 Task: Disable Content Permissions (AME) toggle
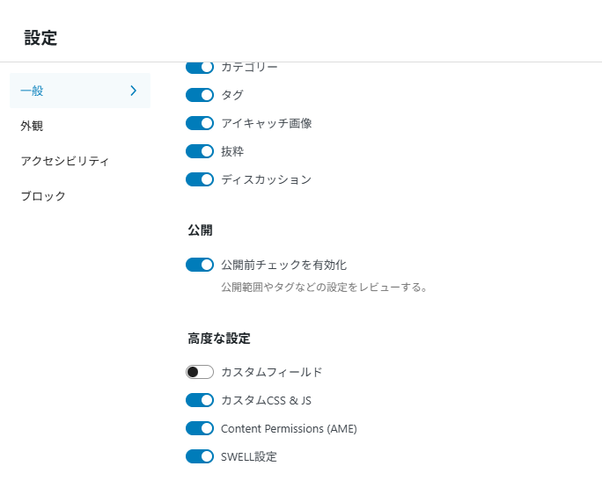coord(200,428)
